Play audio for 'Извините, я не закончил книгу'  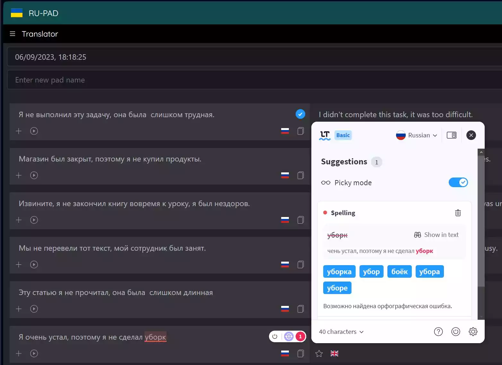(34, 220)
